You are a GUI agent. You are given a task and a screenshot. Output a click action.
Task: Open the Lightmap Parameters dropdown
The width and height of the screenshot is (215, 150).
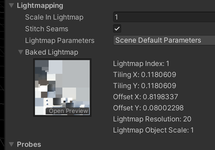(164, 40)
